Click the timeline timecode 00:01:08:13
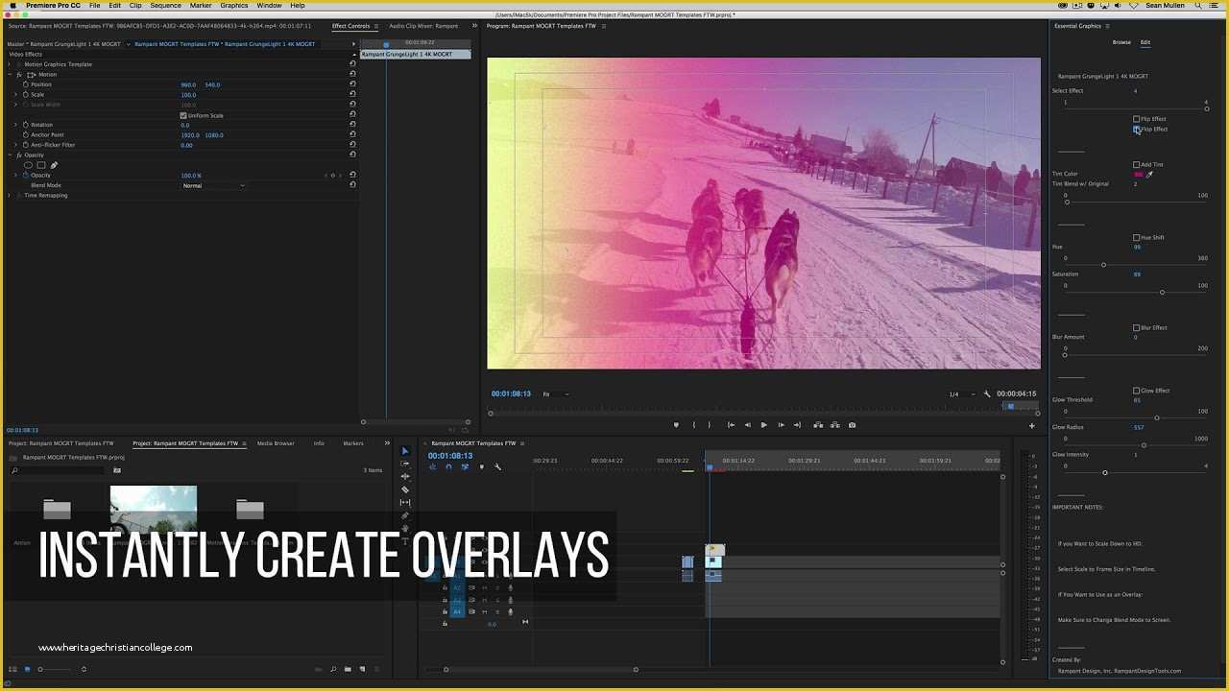 click(450, 456)
